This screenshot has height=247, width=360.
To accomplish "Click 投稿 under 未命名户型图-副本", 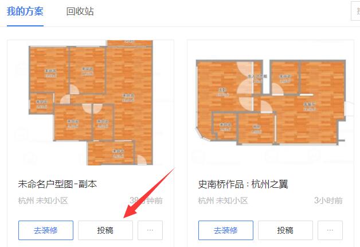I will (x=105, y=230).
